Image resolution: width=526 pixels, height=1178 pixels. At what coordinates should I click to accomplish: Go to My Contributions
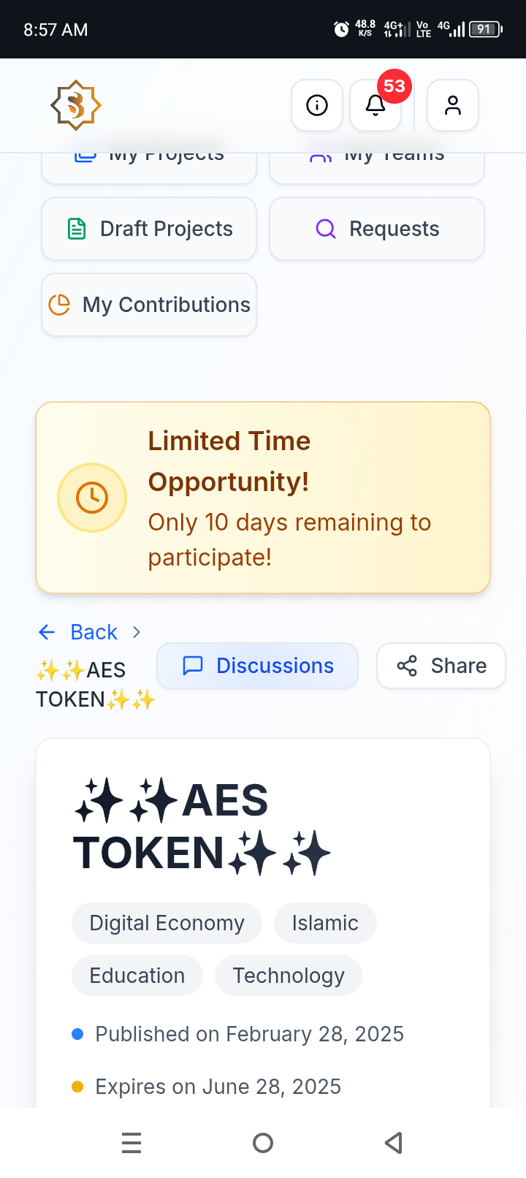[x=149, y=305]
